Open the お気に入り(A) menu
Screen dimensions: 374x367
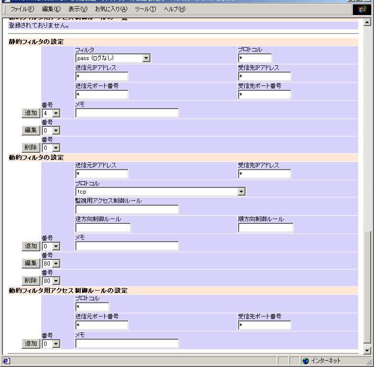pyautogui.click(x=111, y=9)
